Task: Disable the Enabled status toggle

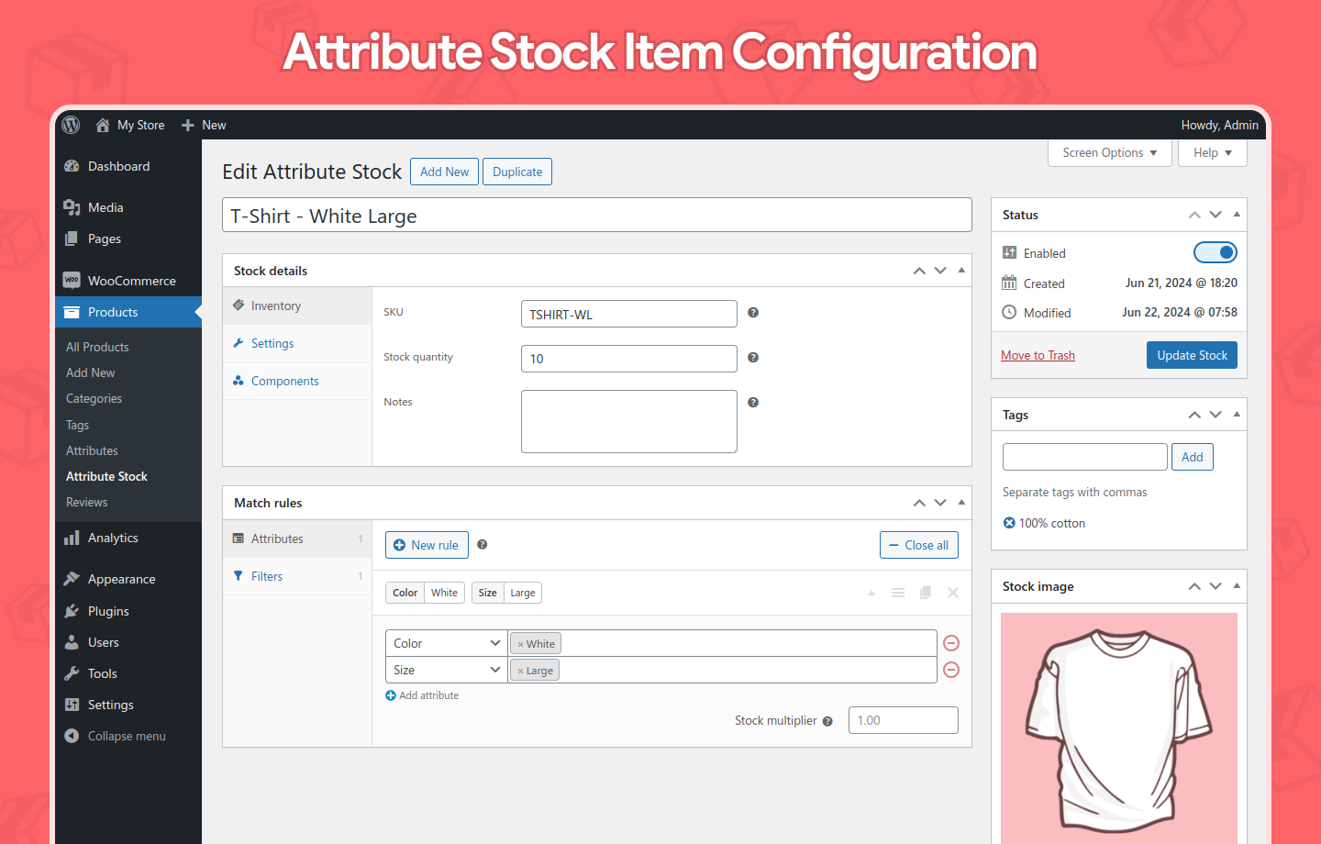Action: click(1216, 252)
